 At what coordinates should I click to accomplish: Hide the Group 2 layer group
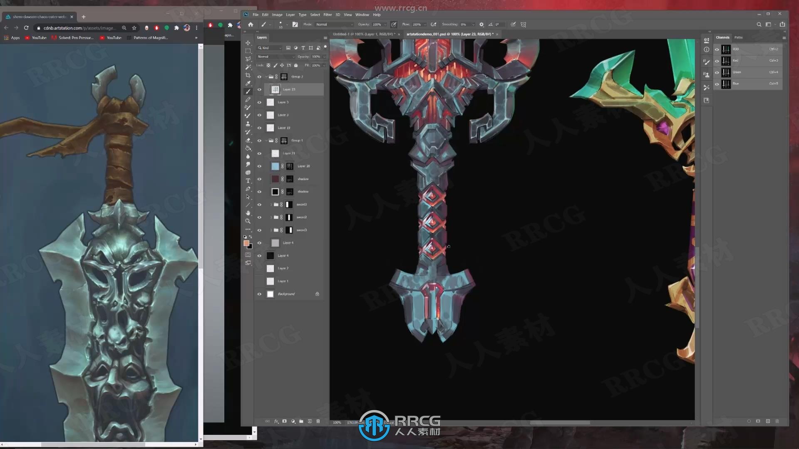coord(259,77)
